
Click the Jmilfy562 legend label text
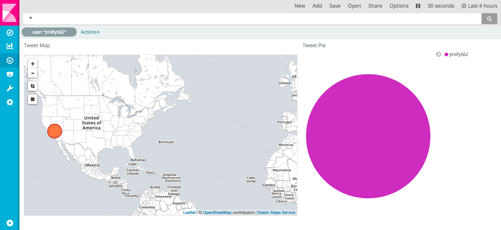458,55
